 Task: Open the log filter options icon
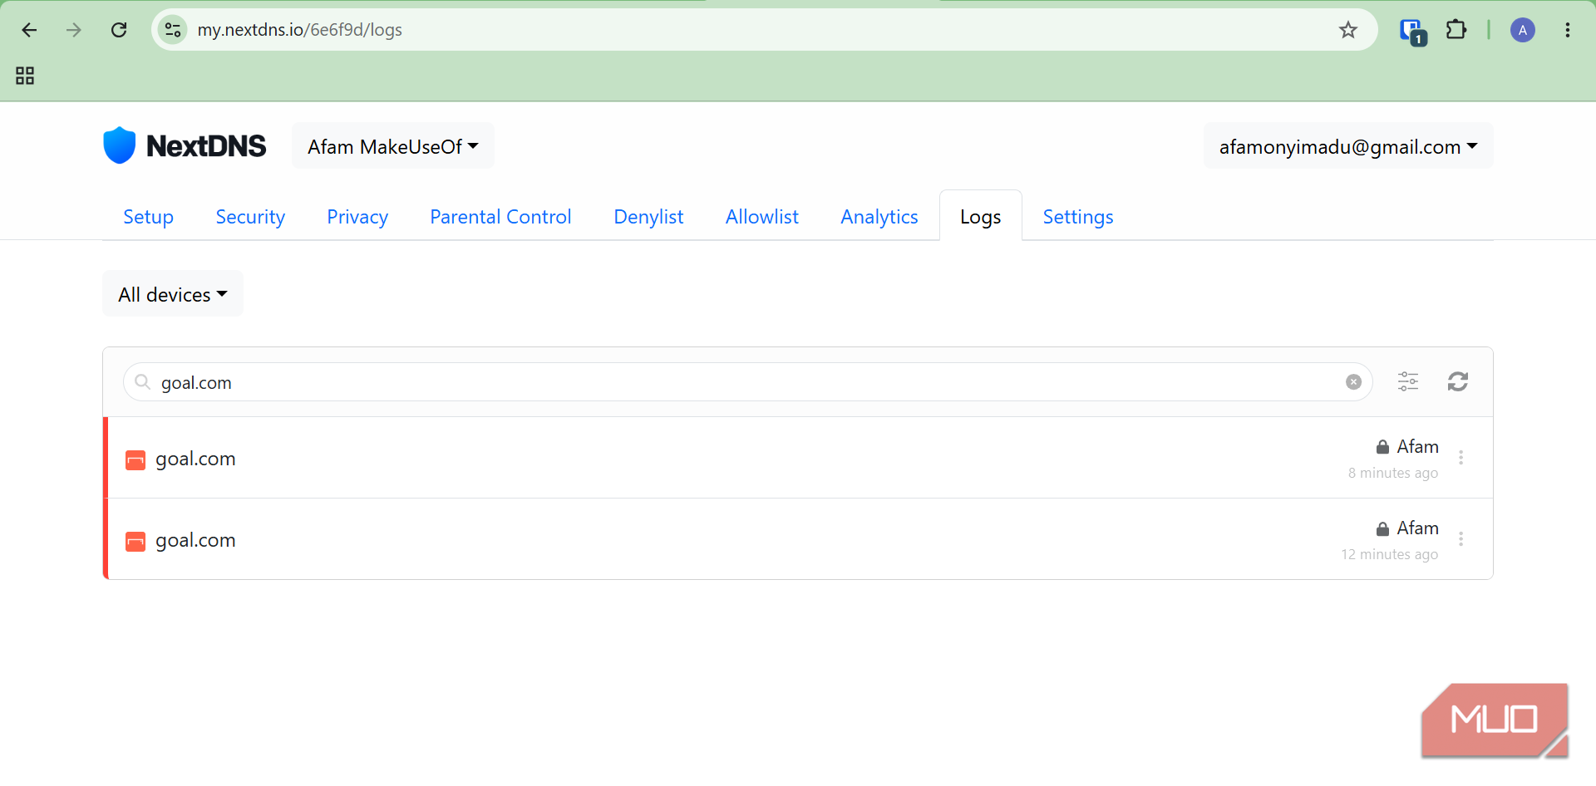[x=1408, y=381]
